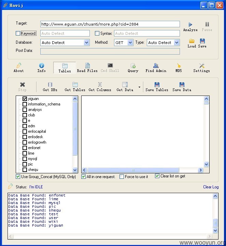Viewport: 226px width, 246px height.
Task: Start analysis with the Analyze button
Action: point(190,27)
